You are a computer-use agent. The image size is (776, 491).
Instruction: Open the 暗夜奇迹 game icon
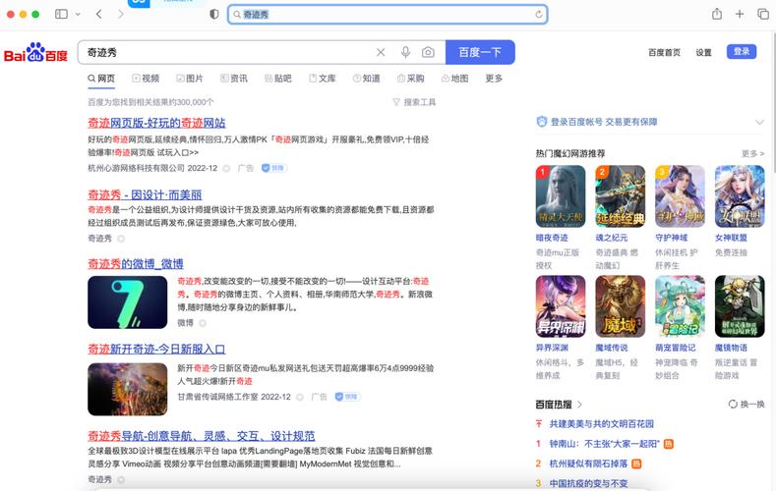(x=561, y=196)
